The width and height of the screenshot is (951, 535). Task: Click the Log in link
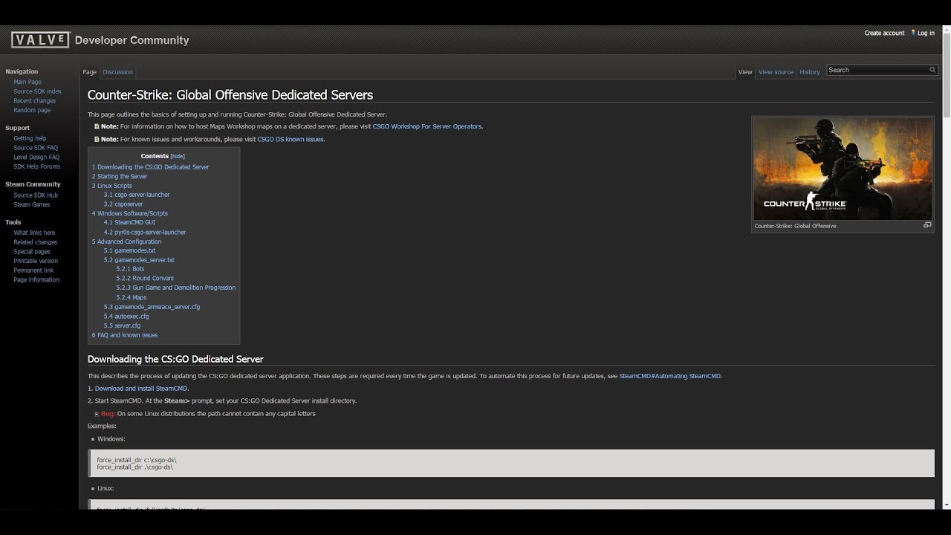click(926, 33)
